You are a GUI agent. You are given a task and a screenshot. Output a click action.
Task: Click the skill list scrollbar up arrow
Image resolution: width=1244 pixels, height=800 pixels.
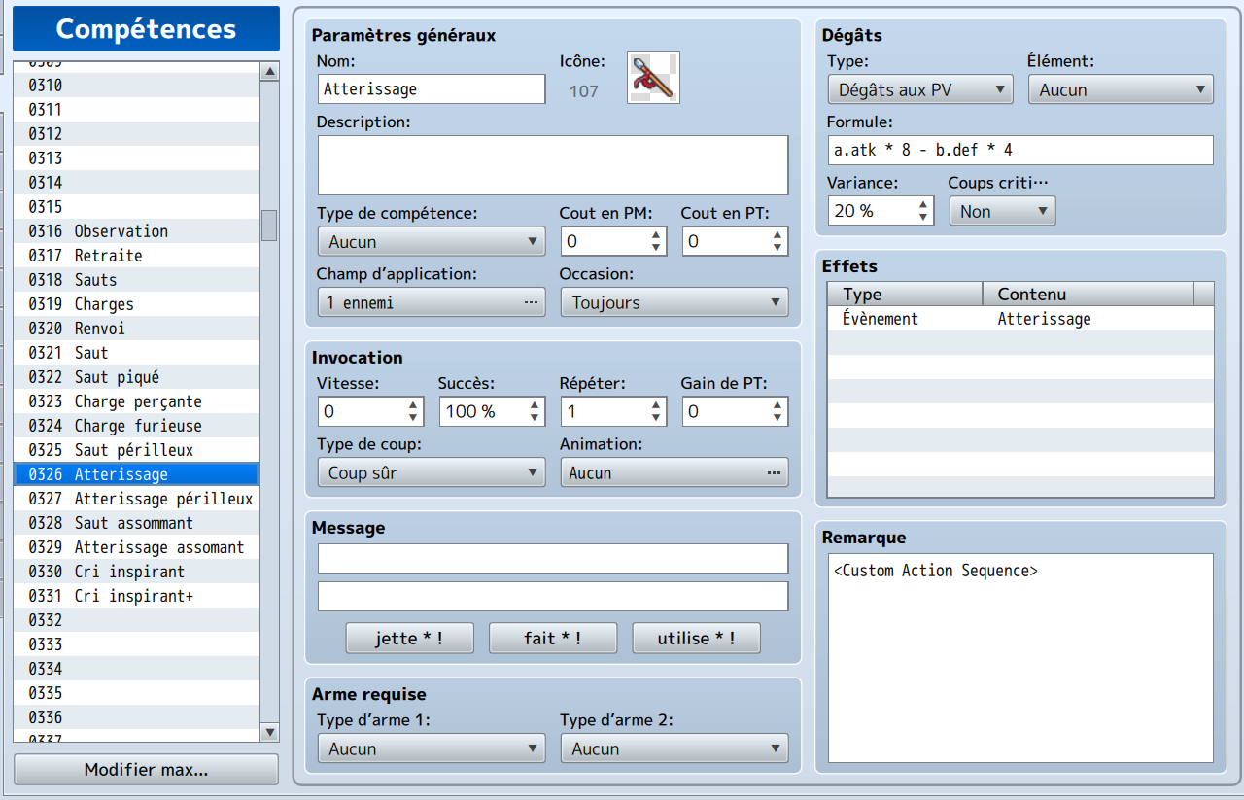coord(270,71)
